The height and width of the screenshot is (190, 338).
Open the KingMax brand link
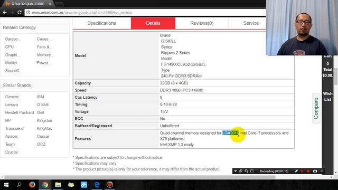[44, 128]
